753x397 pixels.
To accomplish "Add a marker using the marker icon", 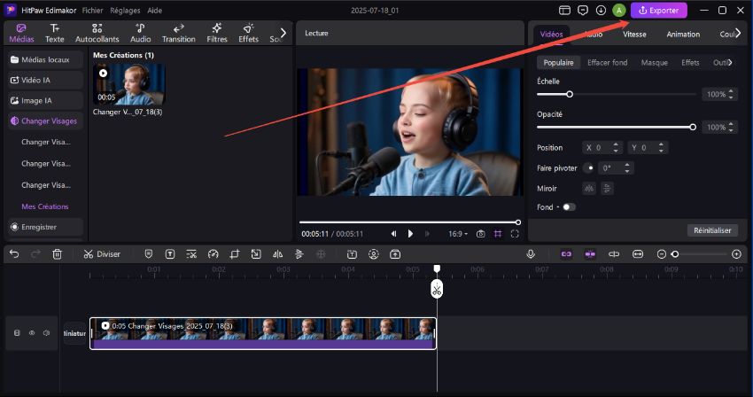I will tap(149, 253).
